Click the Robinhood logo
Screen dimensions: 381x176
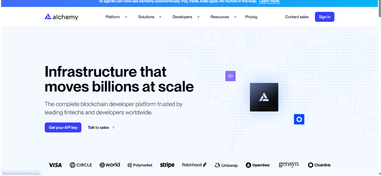click(194, 165)
